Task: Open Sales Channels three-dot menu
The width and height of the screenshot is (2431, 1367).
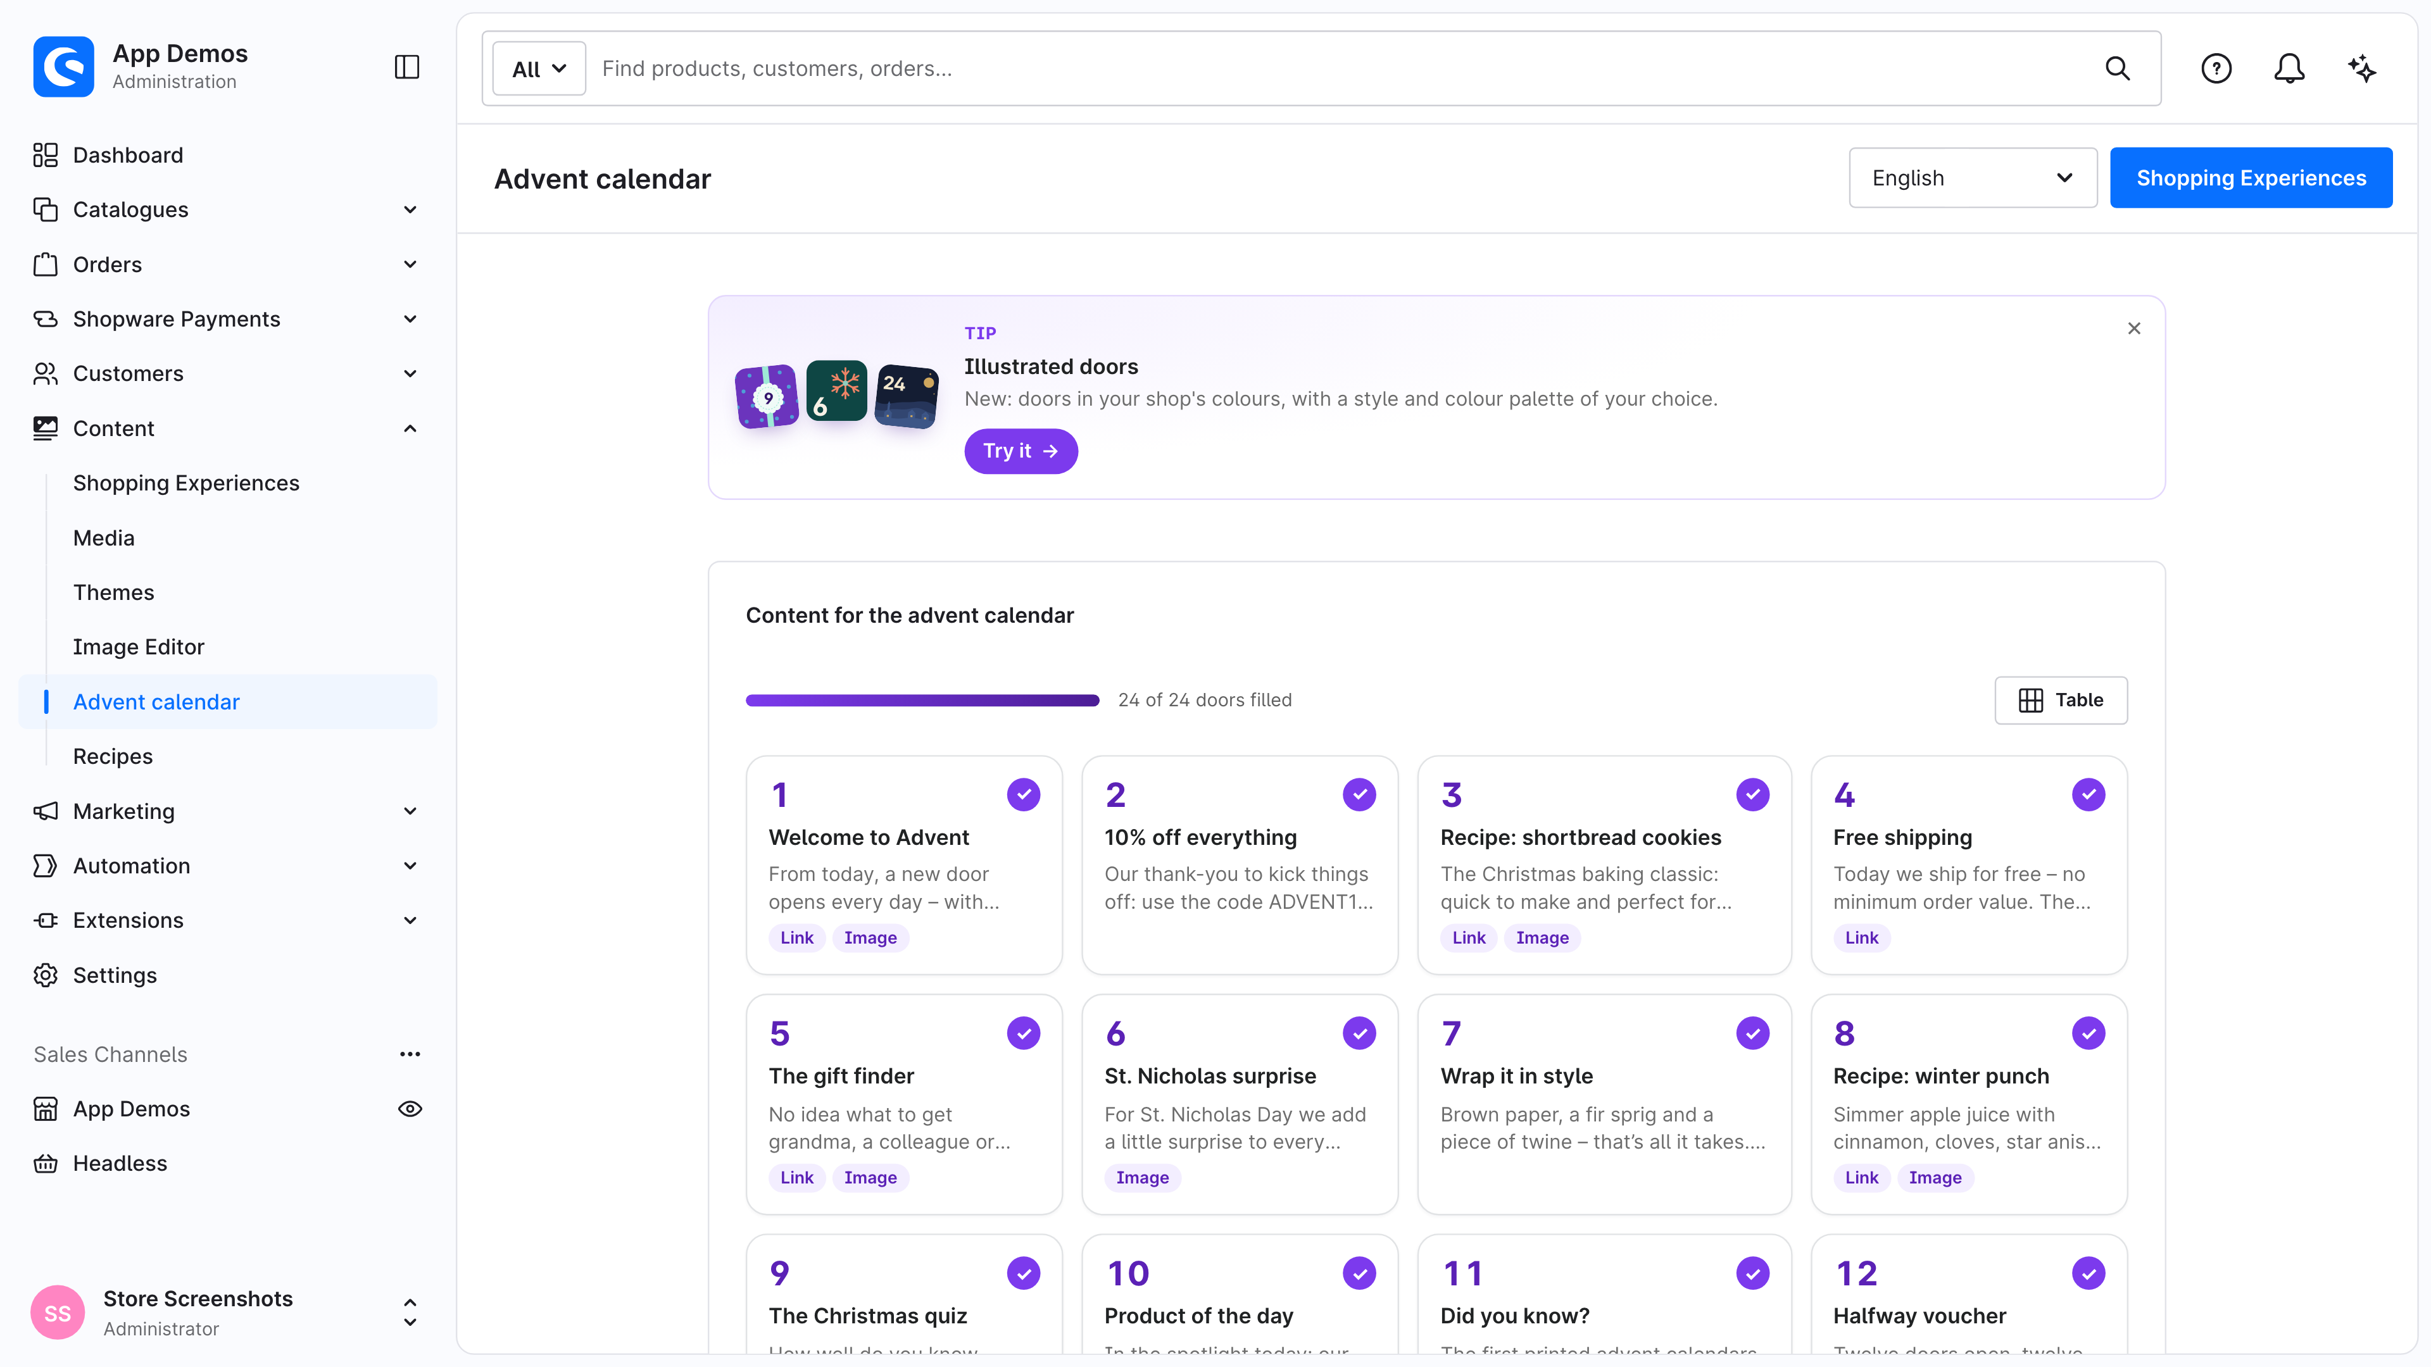Action: pyautogui.click(x=410, y=1054)
